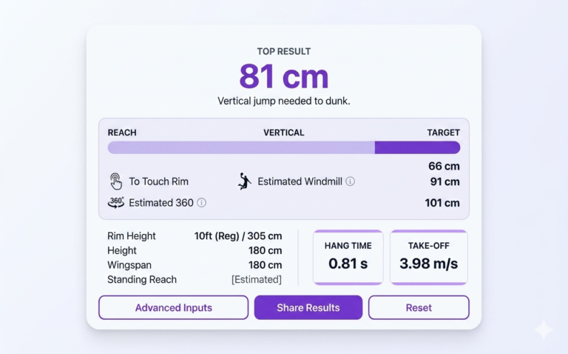Click the Wingspan label
Screen dimensions: 568x354
pos(129,265)
